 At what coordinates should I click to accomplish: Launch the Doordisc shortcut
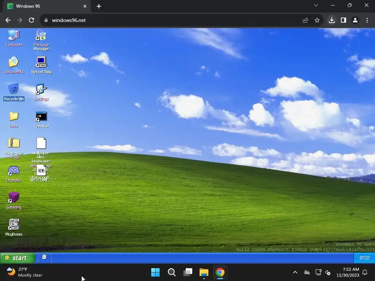pyautogui.click(x=14, y=174)
